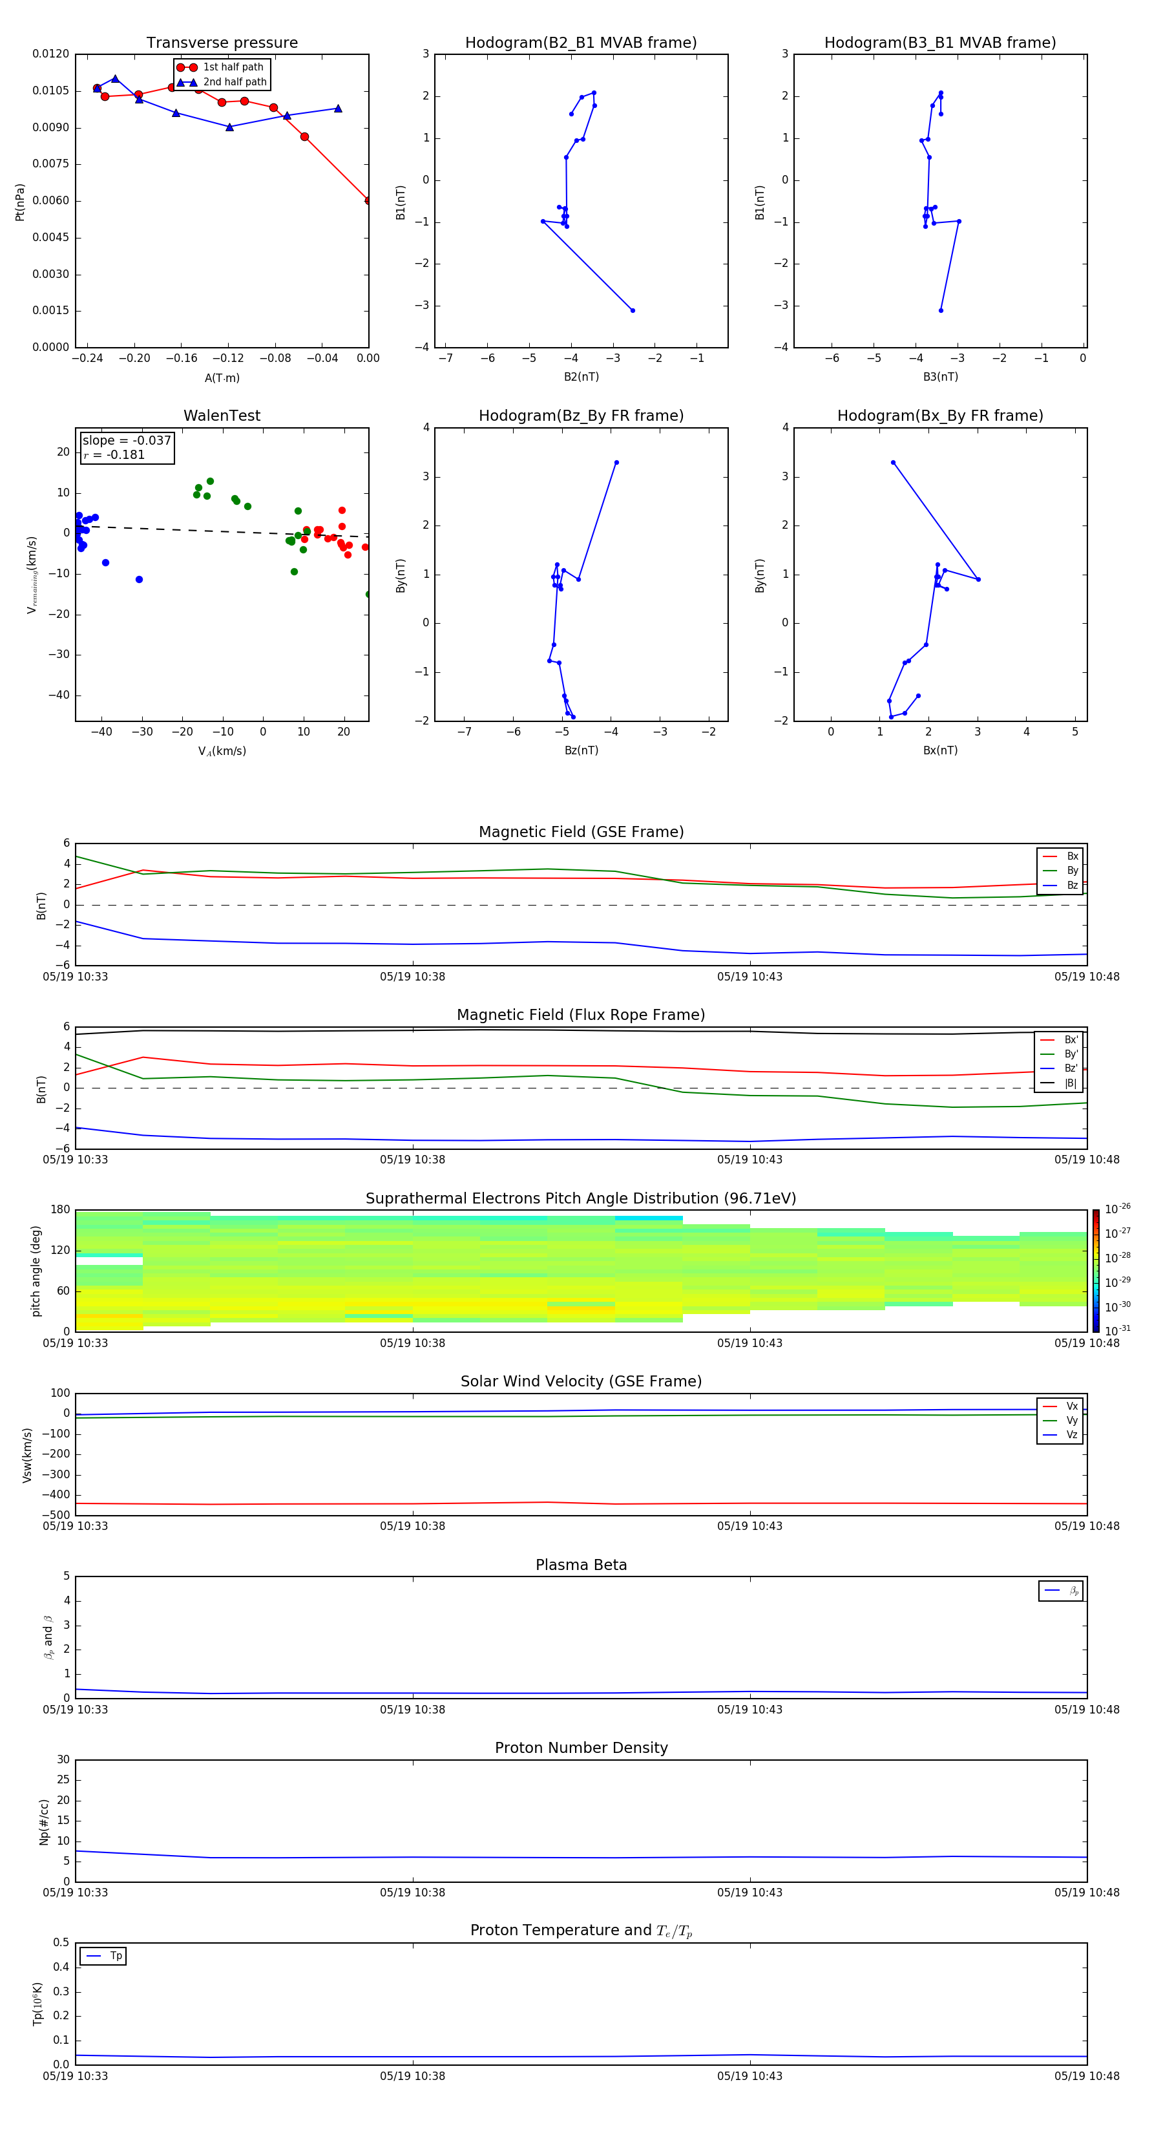Click the beta_p legend entry in Plasma Beta plot
The image size is (1163, 2133).
coord(1061,1591)
